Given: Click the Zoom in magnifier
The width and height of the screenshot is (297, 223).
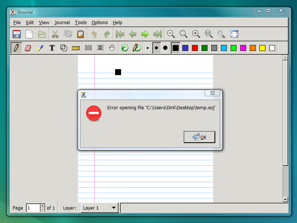Looking at the screenshot, I should (x=196, y=34).
